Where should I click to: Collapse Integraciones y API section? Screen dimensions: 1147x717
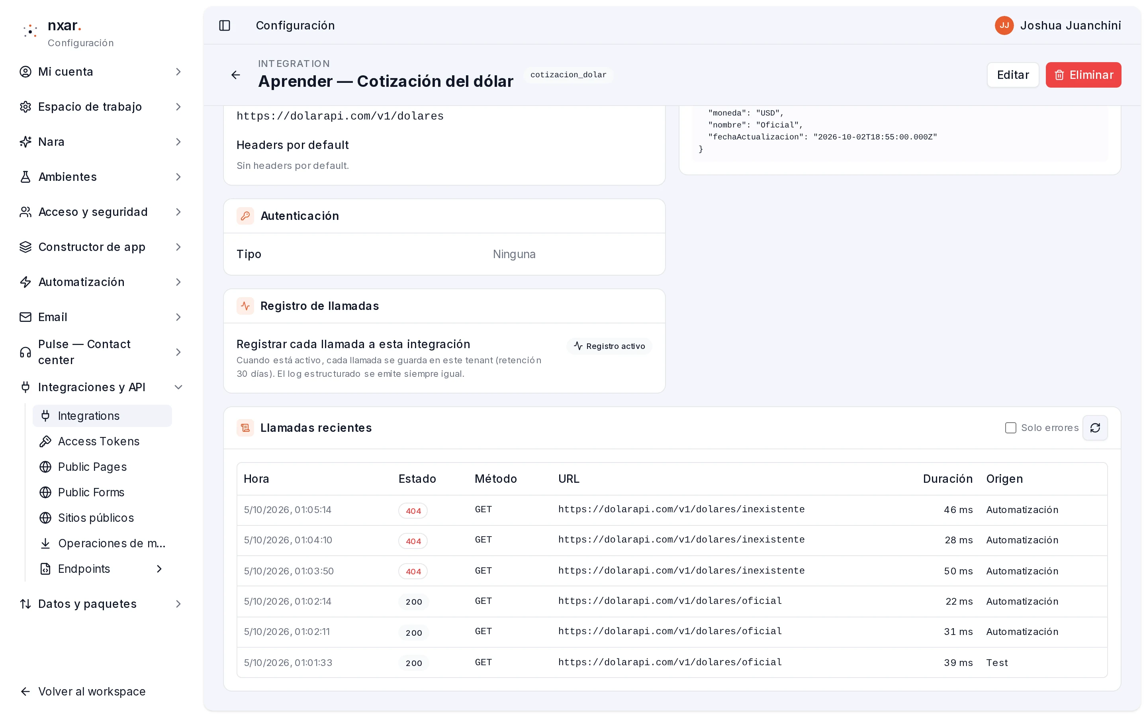point(178,388)
